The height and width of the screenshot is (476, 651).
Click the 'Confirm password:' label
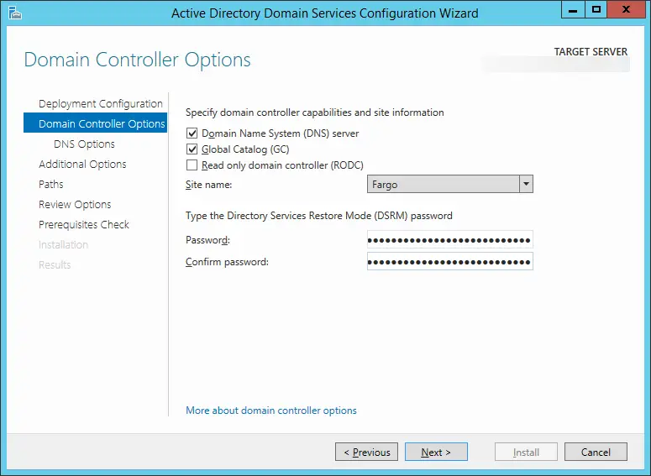[227, 262]
